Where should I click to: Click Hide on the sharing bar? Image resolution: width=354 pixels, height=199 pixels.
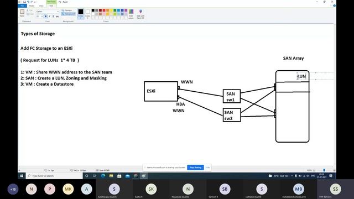click(207, 167)
